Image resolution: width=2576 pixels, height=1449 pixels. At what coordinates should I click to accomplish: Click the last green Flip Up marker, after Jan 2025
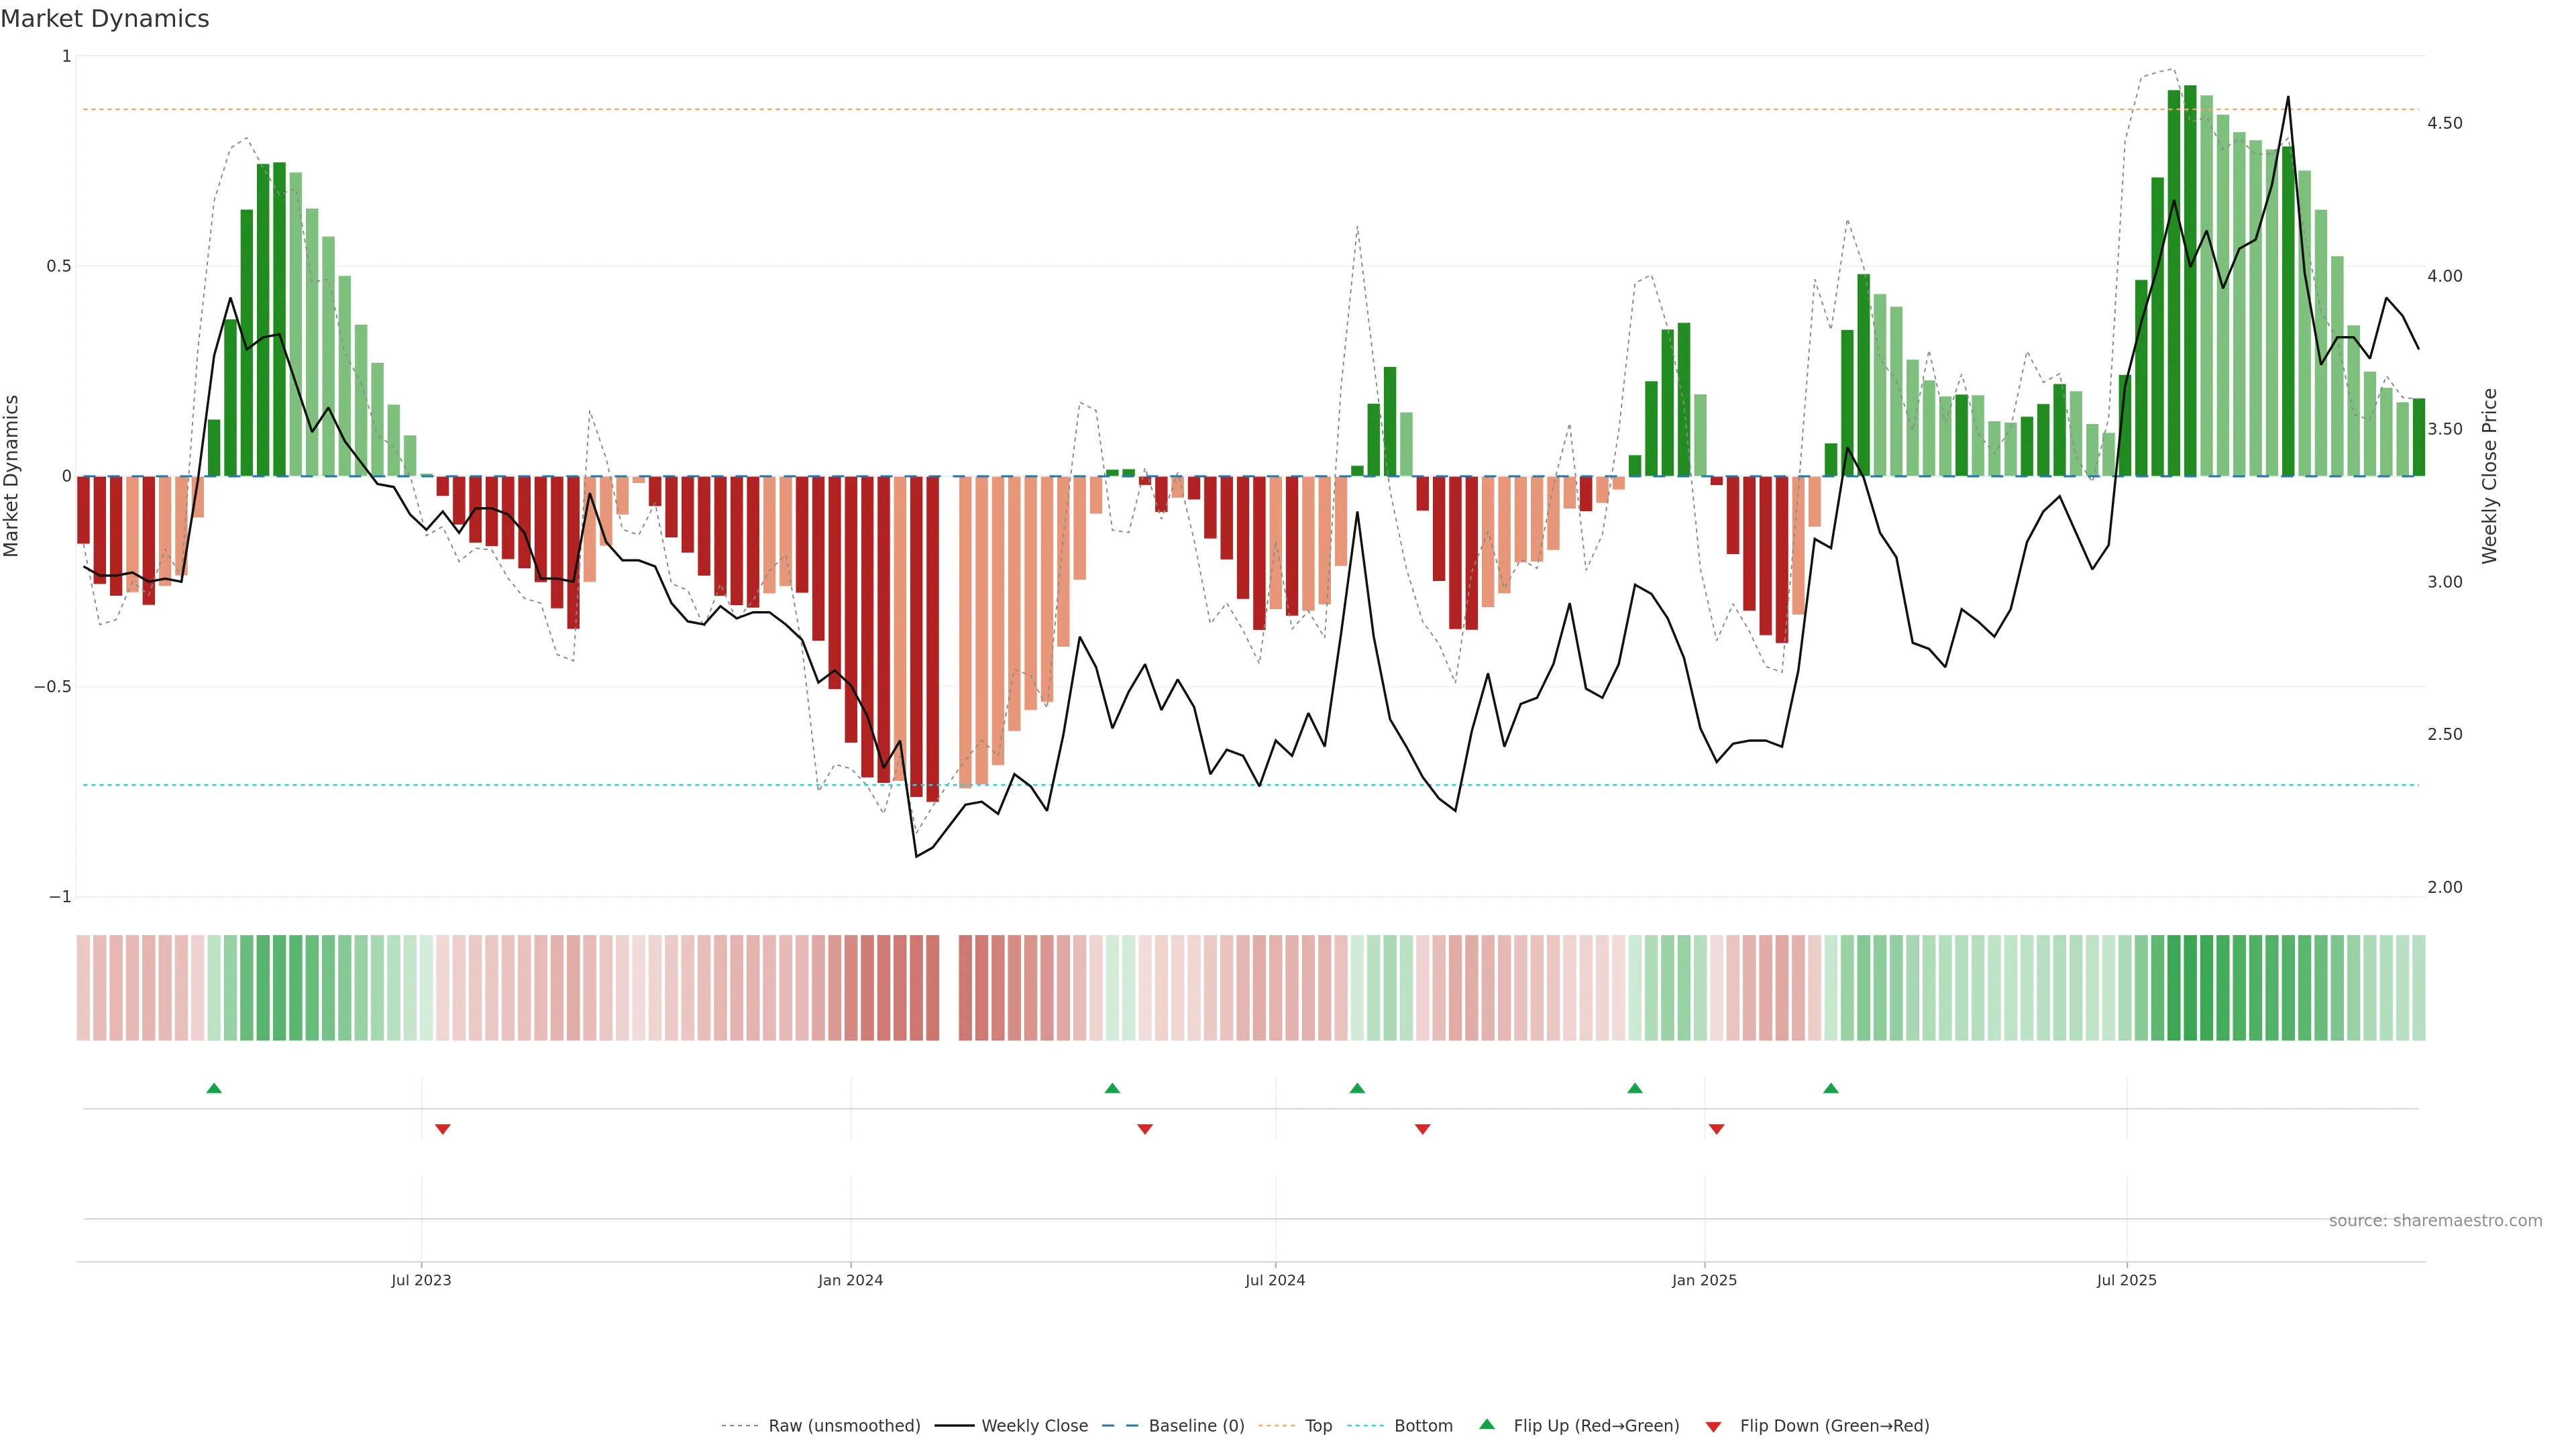click(x=1831, y=1088)
